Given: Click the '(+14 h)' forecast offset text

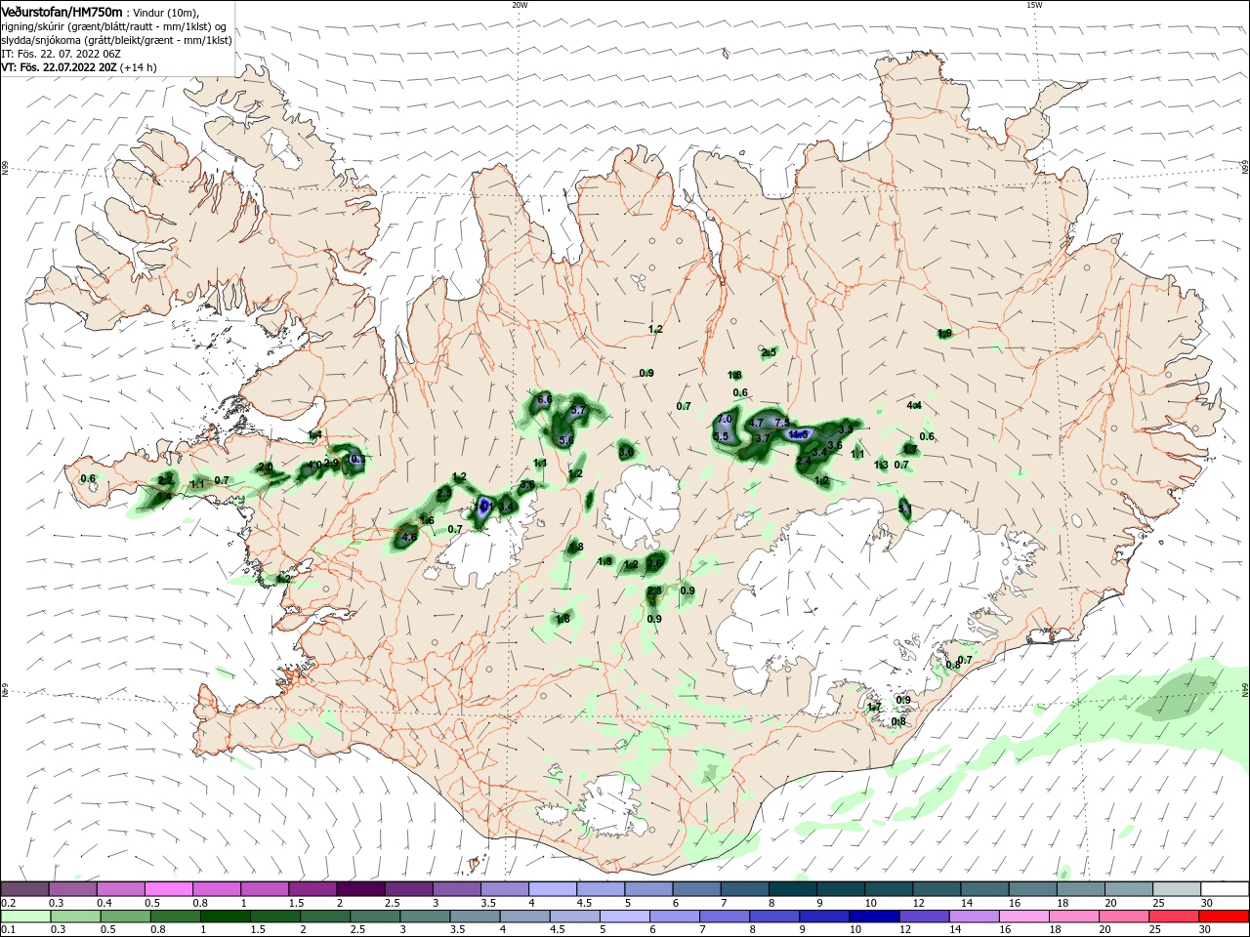Looking at the screenshot, I should point(139,67).
